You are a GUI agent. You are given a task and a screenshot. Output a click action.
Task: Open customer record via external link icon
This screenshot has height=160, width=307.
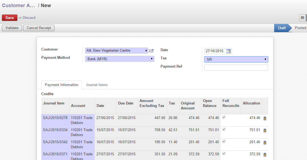(151, 50)
